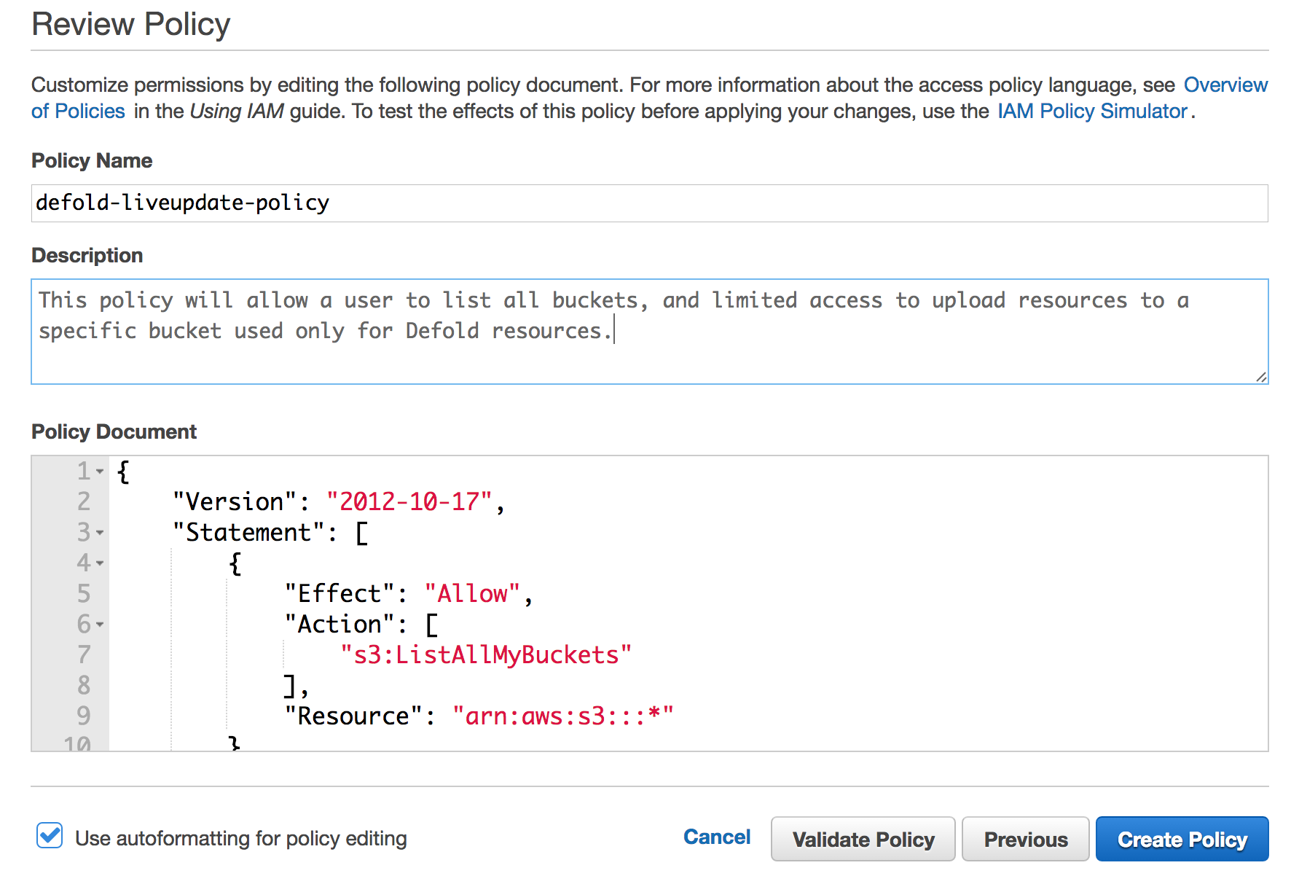Collapse the Statement array on line 3

click(100, 533)
